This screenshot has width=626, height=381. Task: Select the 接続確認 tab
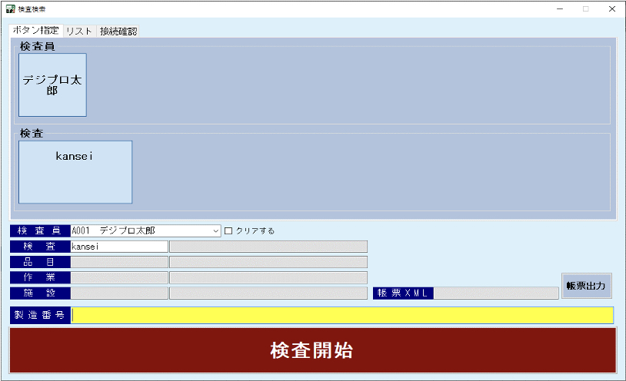pos(118,31)
